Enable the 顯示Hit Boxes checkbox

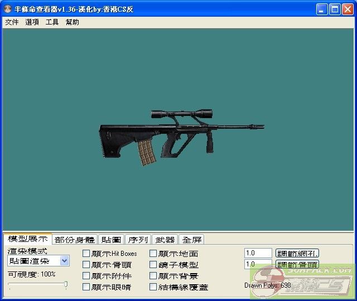pos(86,254)
